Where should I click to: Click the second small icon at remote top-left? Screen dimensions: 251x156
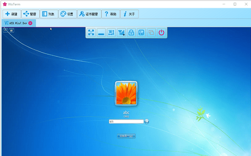point(11,30)
